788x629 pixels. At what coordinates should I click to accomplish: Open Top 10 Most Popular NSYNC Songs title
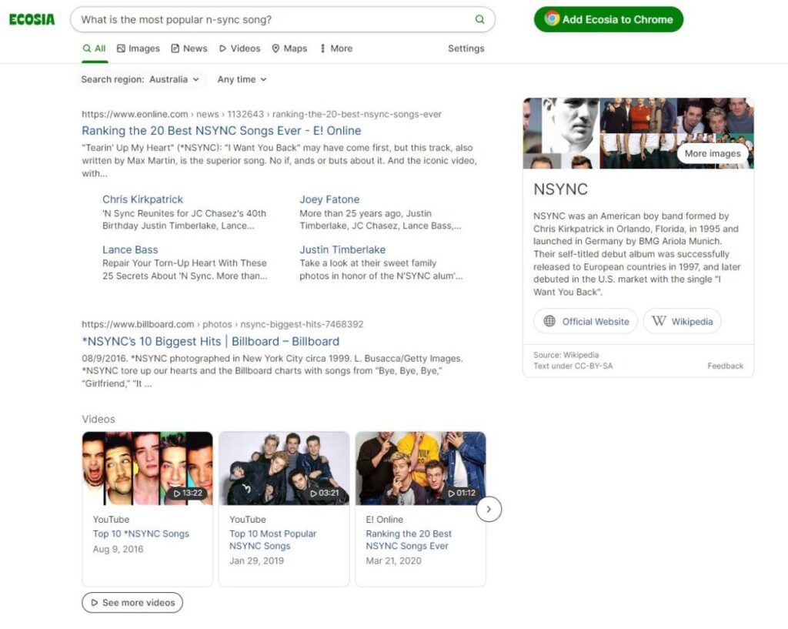(x=273, y=540)
